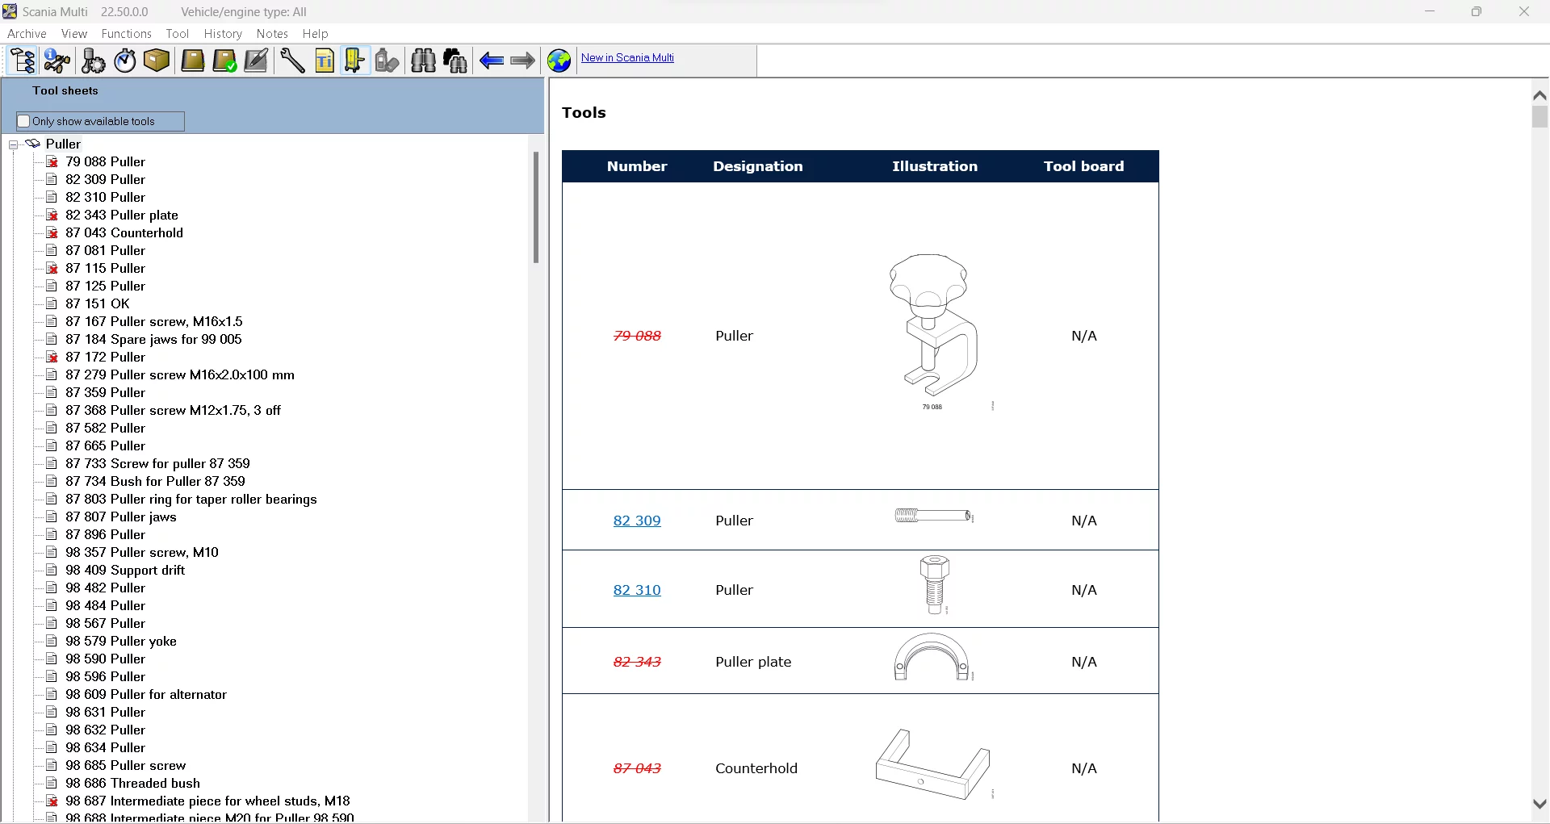The height and width of the screenshot is (824, 1550).
Task: Click the stopwatch icon in toolbar
Action: [125, 61]
